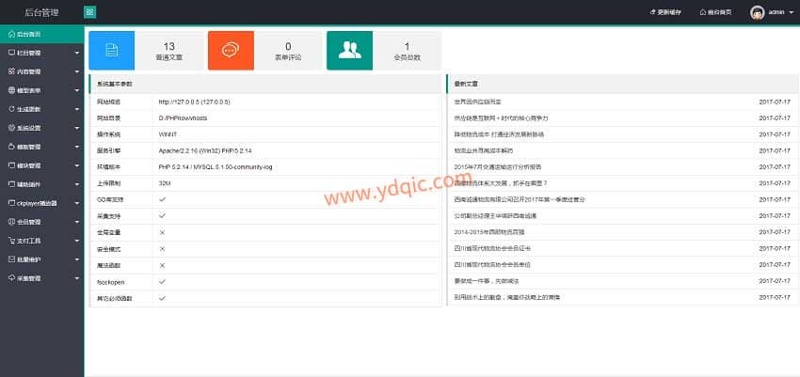800x377 pixels.
Task: Click the checkmark in the fsockopen row
Action: tap(162, 282)
